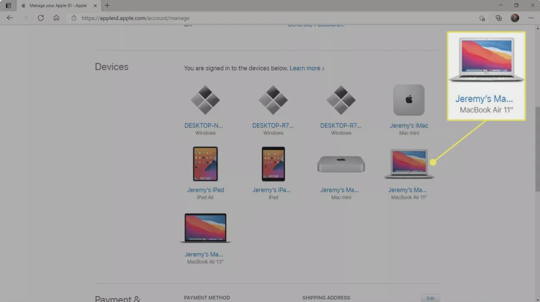
Task: Add a new browser tab
Action: [x=107, y=6]
